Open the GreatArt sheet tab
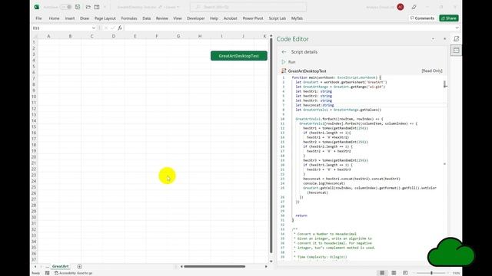Image resolution: width=492 pixels, height=276 pixels. (x=60, y=266)
